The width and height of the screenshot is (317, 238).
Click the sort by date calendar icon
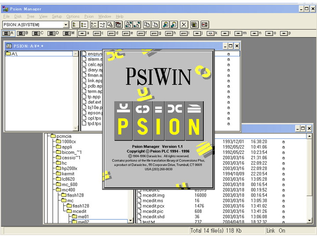tap(118, 25)
